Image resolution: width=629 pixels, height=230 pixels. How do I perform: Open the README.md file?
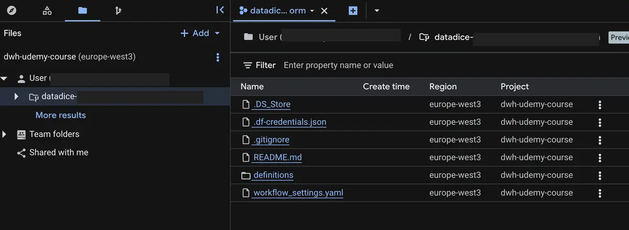click(277, 157)
